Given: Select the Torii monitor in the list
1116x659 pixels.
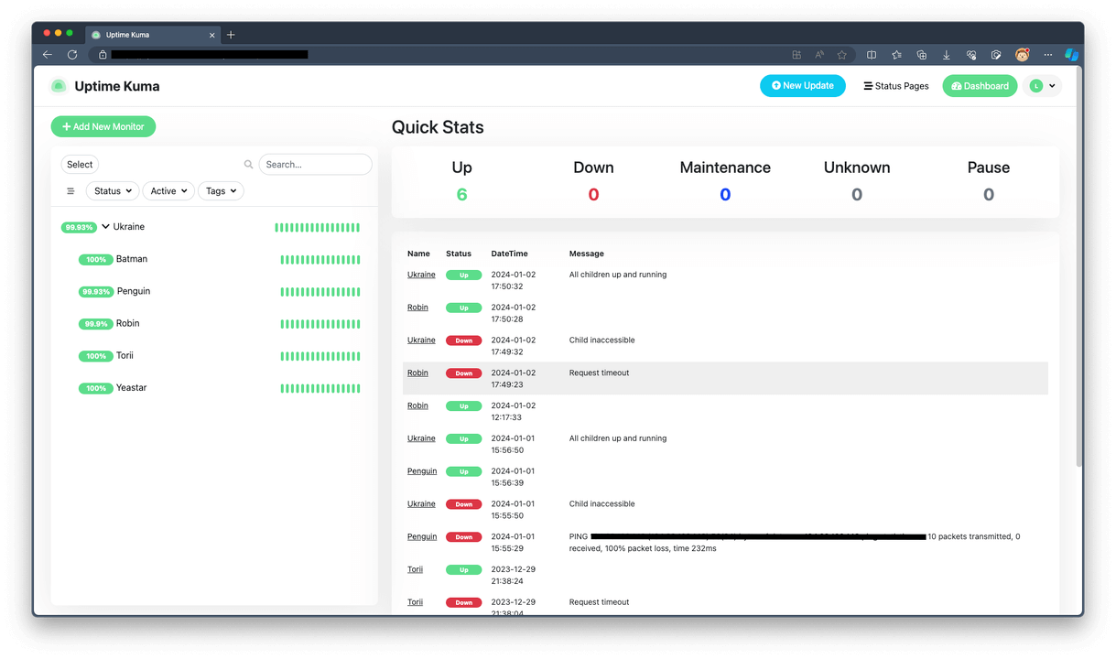Looking at the screenshot, I should tap(214, 355).
